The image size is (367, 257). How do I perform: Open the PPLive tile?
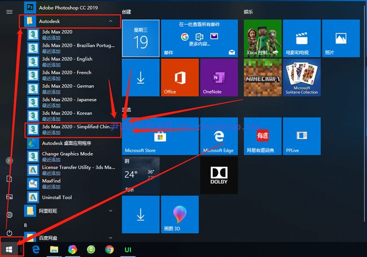[302, 136]
